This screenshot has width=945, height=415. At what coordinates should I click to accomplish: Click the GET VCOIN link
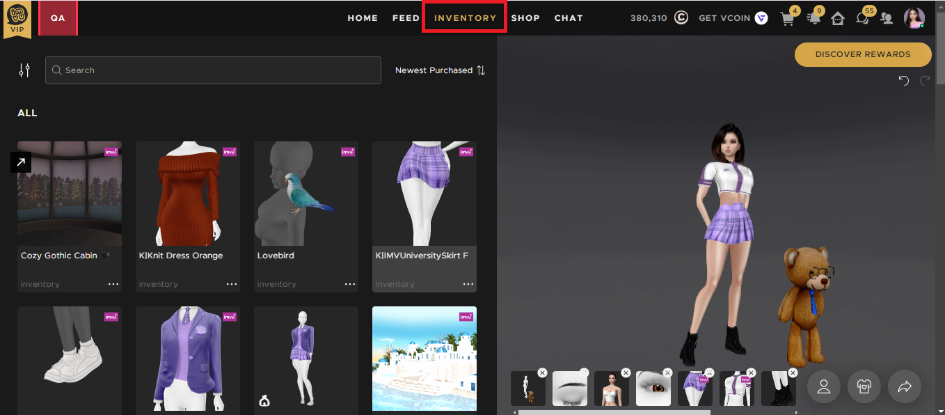point(724,18)
